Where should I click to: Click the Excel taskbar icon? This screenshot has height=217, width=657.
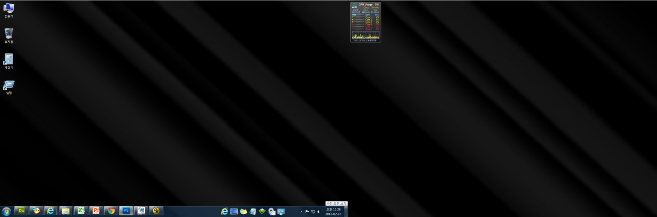tap(81, 211)
